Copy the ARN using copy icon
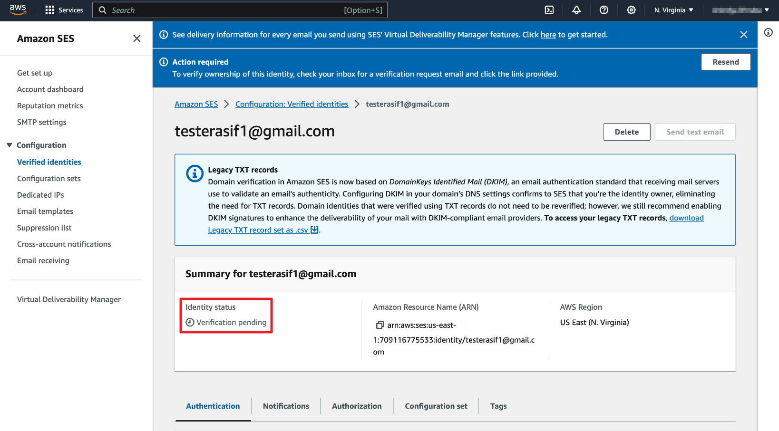The image size is (779, 431). (380, 325)
